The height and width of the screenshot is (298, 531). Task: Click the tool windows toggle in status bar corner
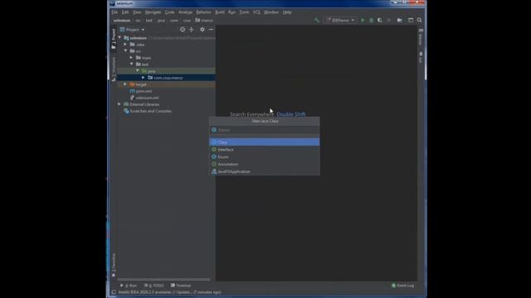[x=114, y=292]
